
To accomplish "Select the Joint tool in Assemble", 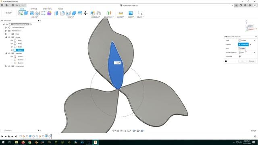I will pyautogui.click(x=98, y=13).
